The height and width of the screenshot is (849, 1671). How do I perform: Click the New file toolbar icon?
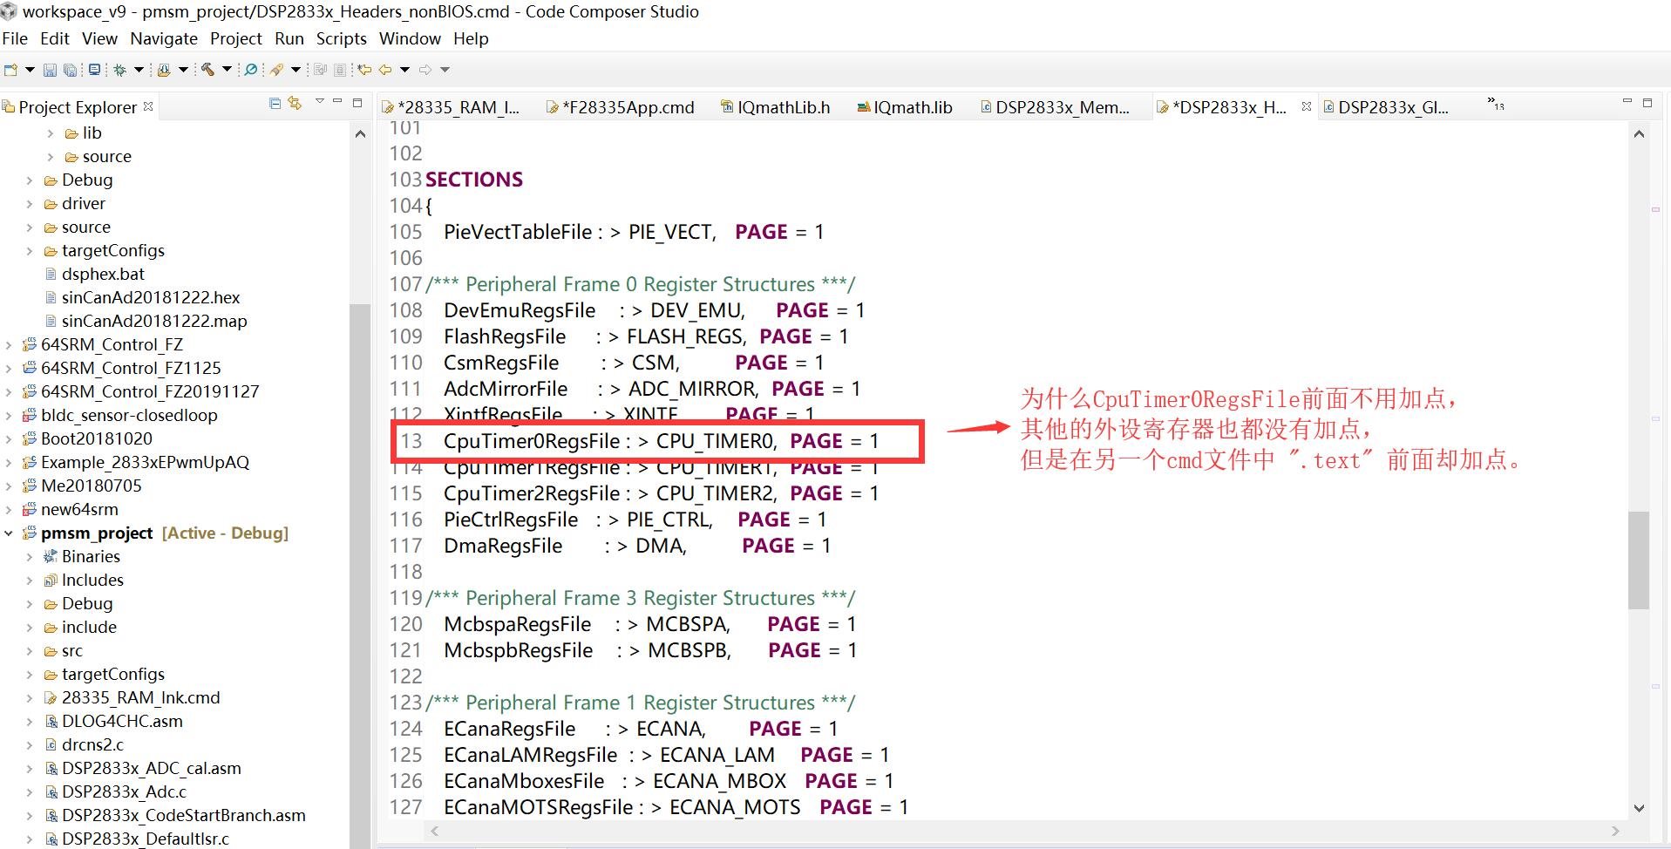10,70
